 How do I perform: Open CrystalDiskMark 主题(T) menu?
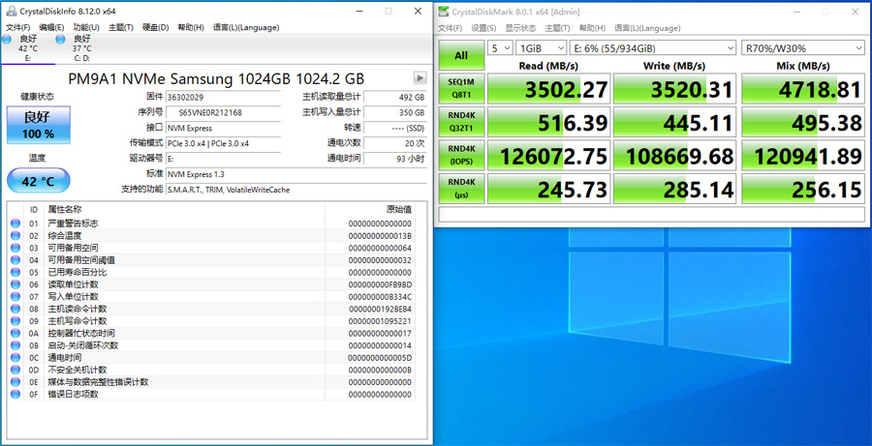pyautogui.click(x=557, y=28)
